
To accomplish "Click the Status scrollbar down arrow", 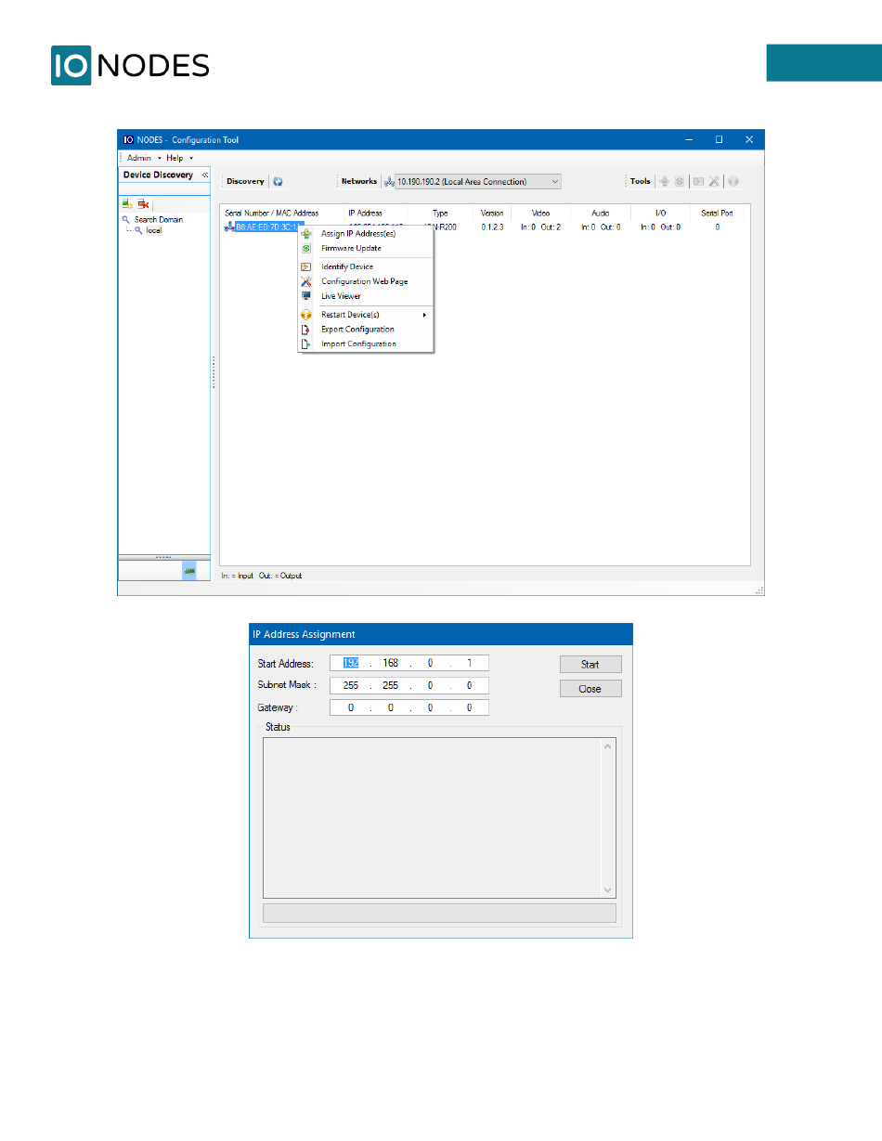I will [x=609, y=890].
